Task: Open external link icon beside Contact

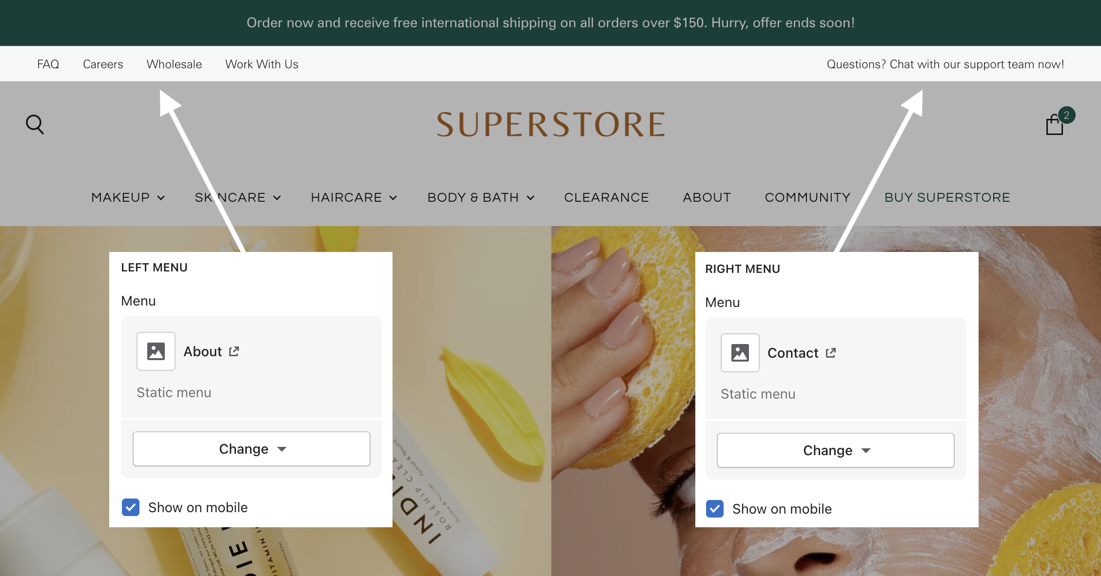Action: click(x=831, y=353)
